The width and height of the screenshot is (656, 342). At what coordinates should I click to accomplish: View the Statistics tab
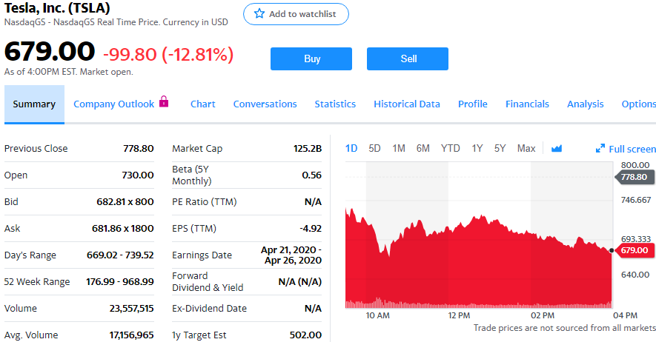(x=335, y=104)
